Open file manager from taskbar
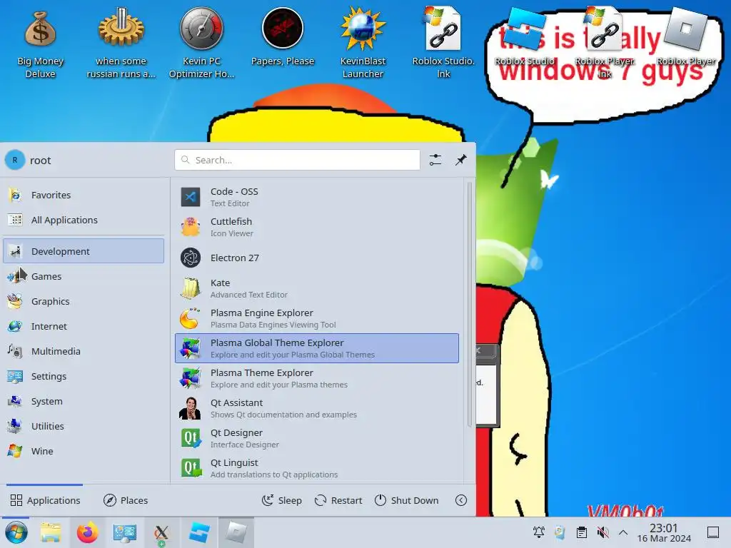Viewport: 731px width, 548px height. tap(51, 532)
